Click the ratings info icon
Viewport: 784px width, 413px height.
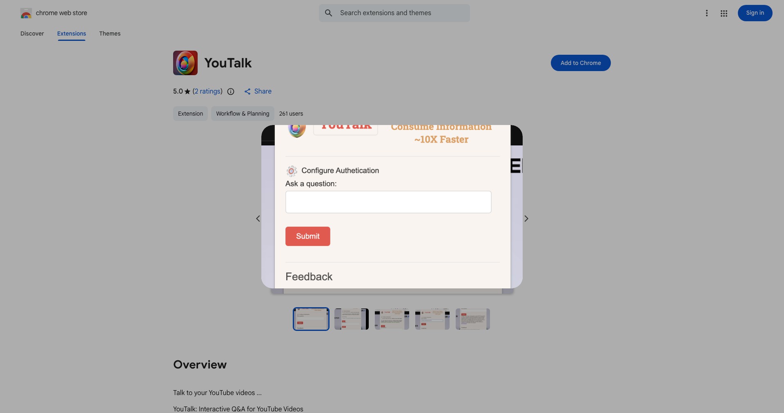click(231, 92)
